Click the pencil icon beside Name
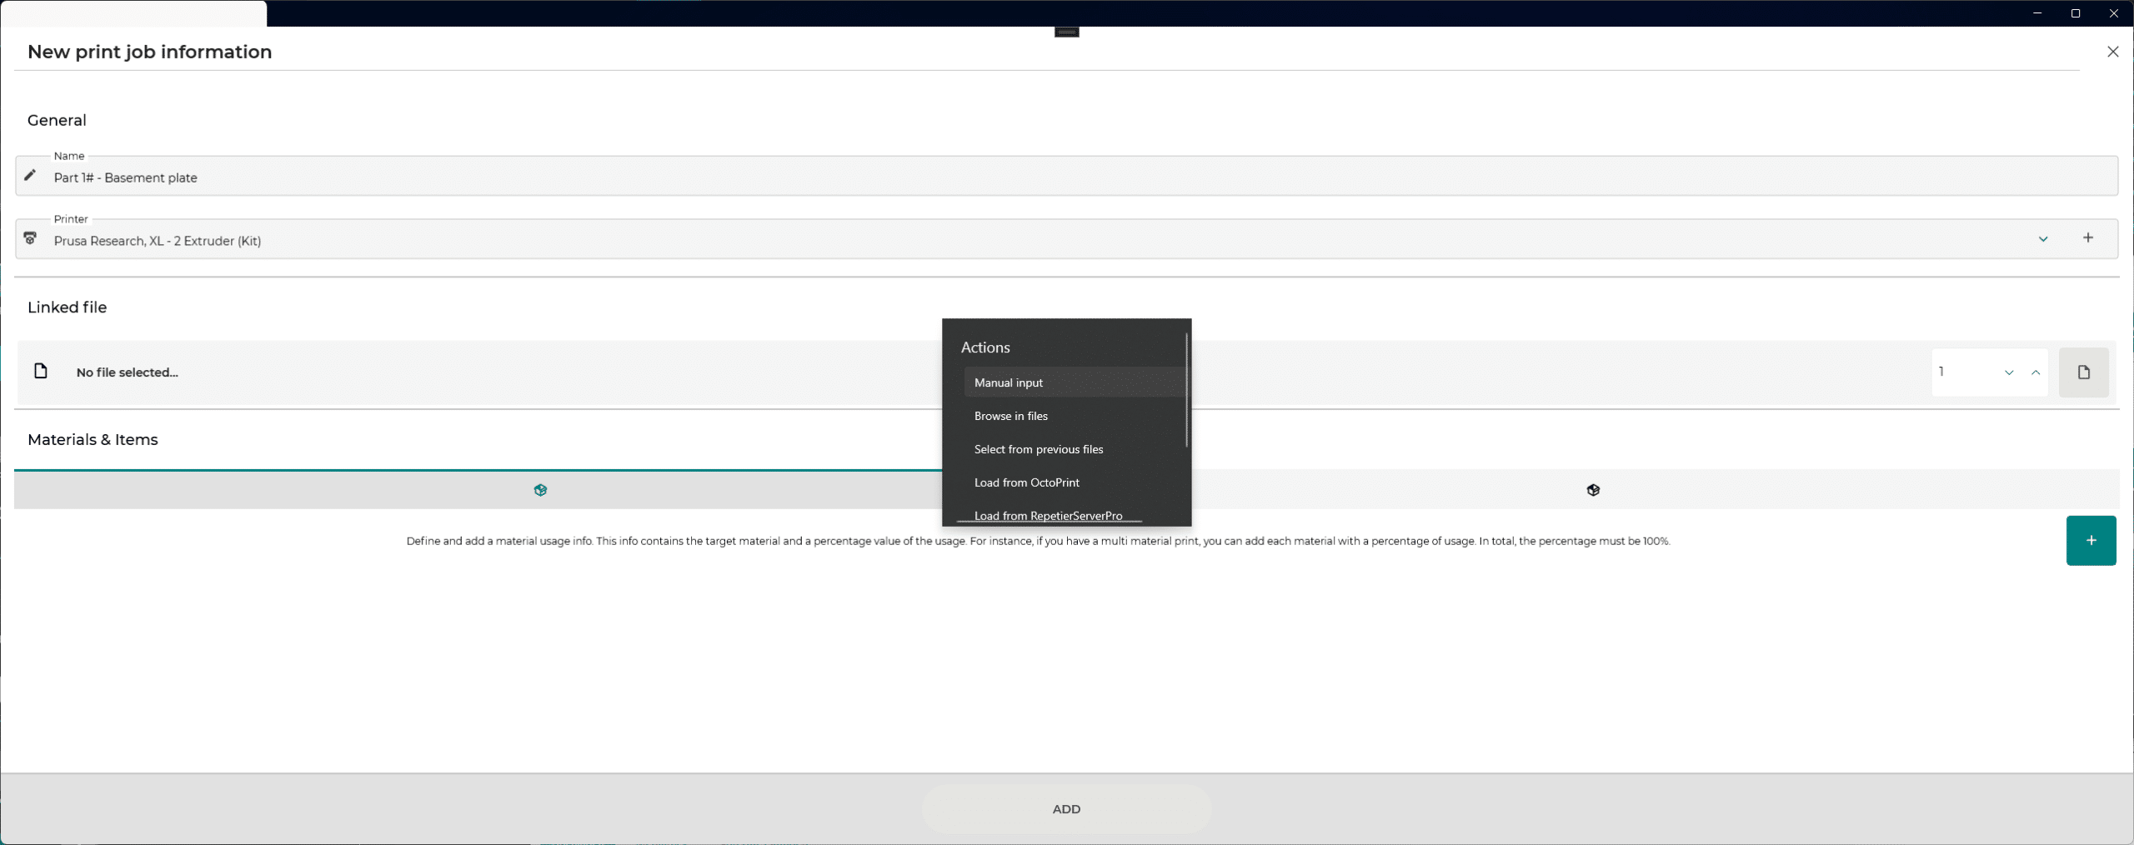Viewport: 2134px width, 845px height. coord(30,175)
